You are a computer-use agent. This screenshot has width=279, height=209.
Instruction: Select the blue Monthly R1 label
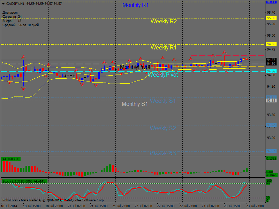click(x=135, y=5)
